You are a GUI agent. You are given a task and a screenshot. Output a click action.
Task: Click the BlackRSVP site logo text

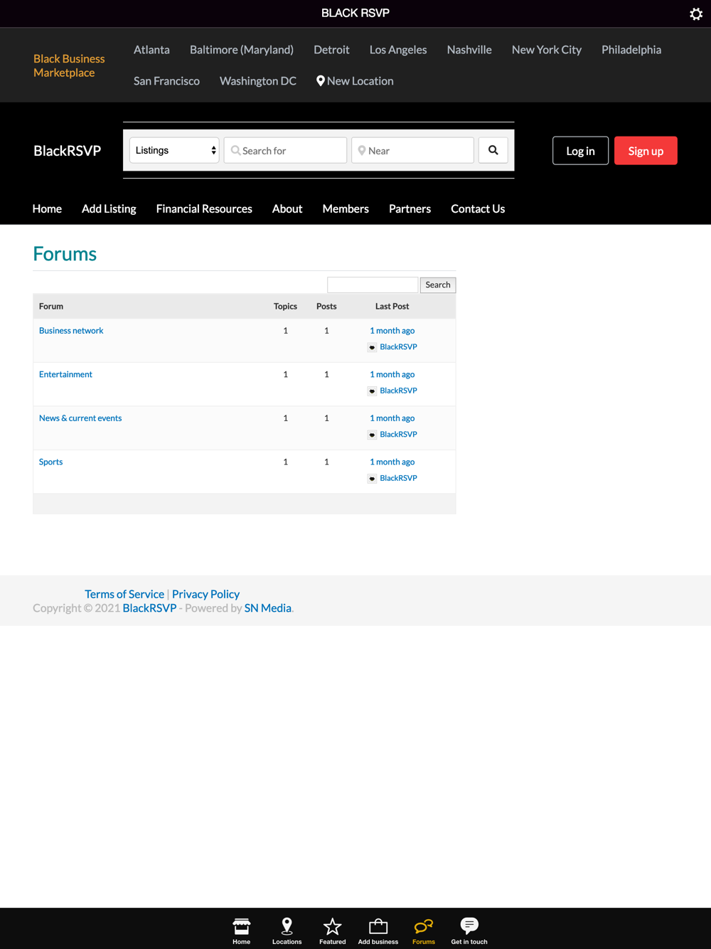[68, 151]
